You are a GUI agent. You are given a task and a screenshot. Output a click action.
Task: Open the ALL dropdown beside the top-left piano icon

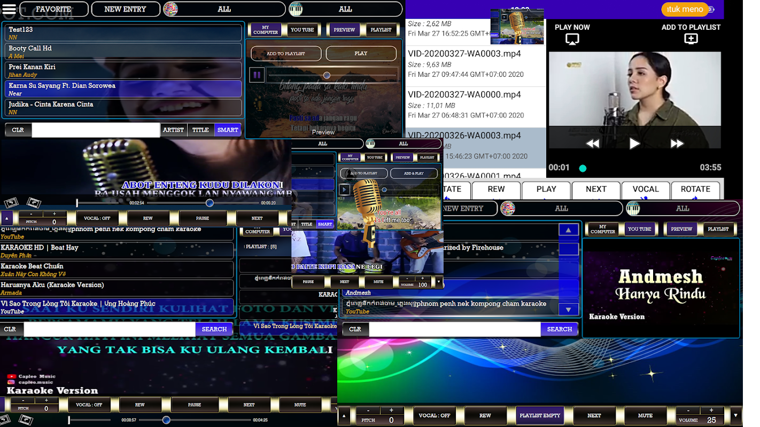pos(345,9)
